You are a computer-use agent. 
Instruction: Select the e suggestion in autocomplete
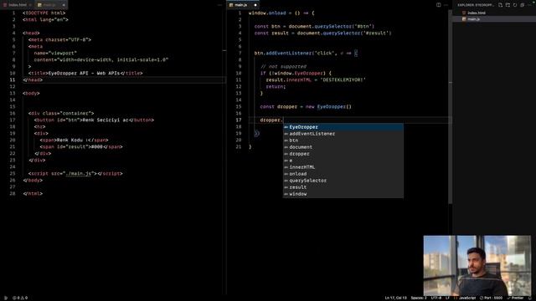click(343, 161)
